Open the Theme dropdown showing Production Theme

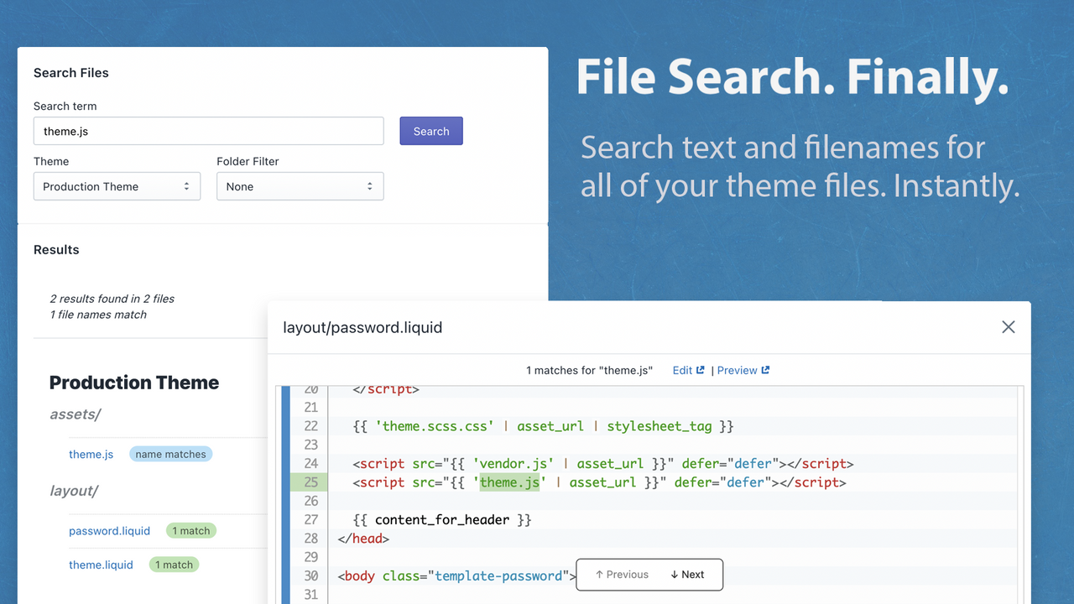coord(117,186)
